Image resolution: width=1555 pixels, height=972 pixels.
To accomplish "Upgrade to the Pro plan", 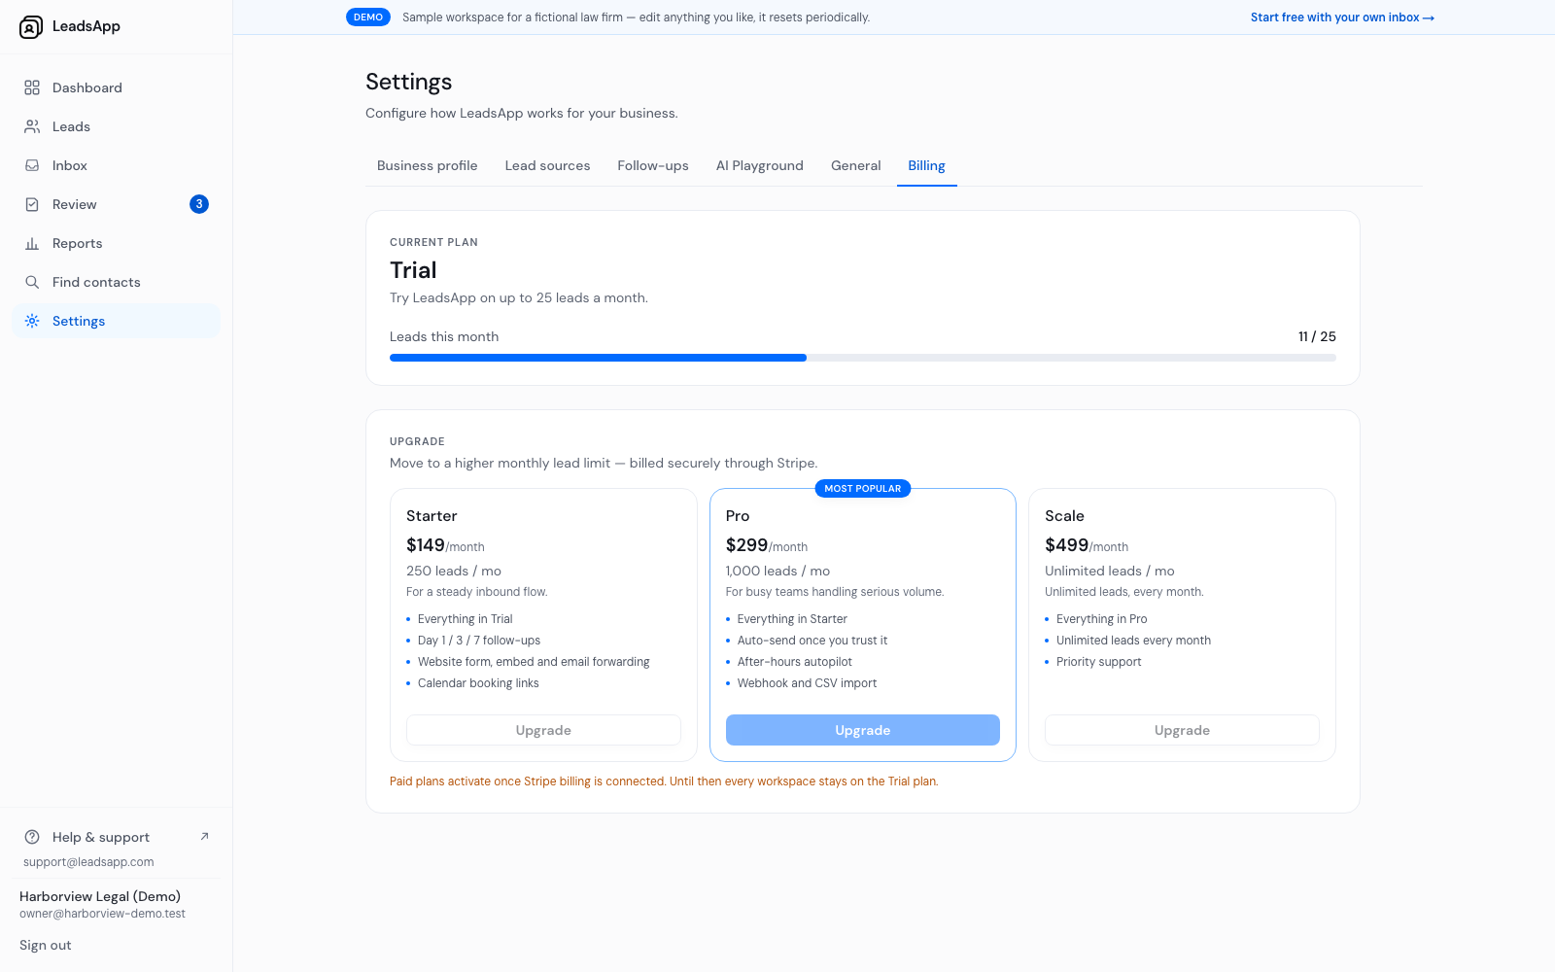I will (863, 730).
